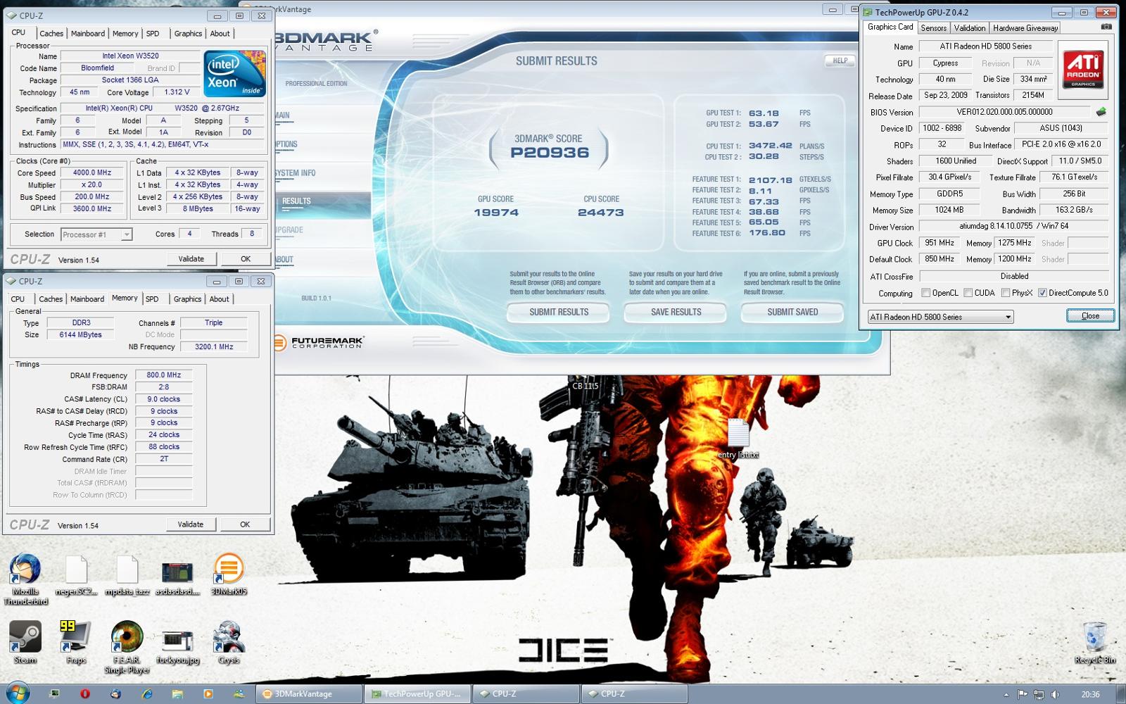This screenshot has height=704, width=1126.
Task: Open the Processor #1 selection dropdown
Action: tap(96, 234)
